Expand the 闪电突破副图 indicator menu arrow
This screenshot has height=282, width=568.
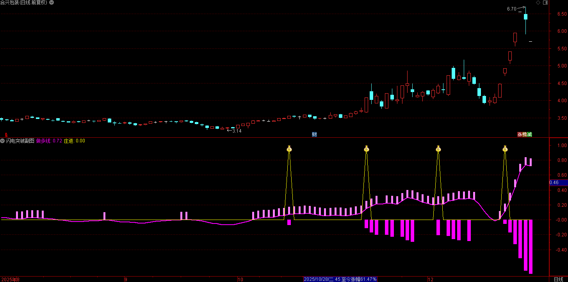click(x=2, y=141)
